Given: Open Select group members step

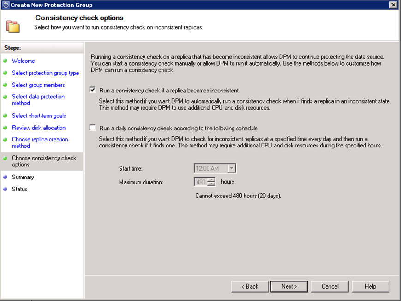Looking at the screenshot, I should click(x=38, y=85).
